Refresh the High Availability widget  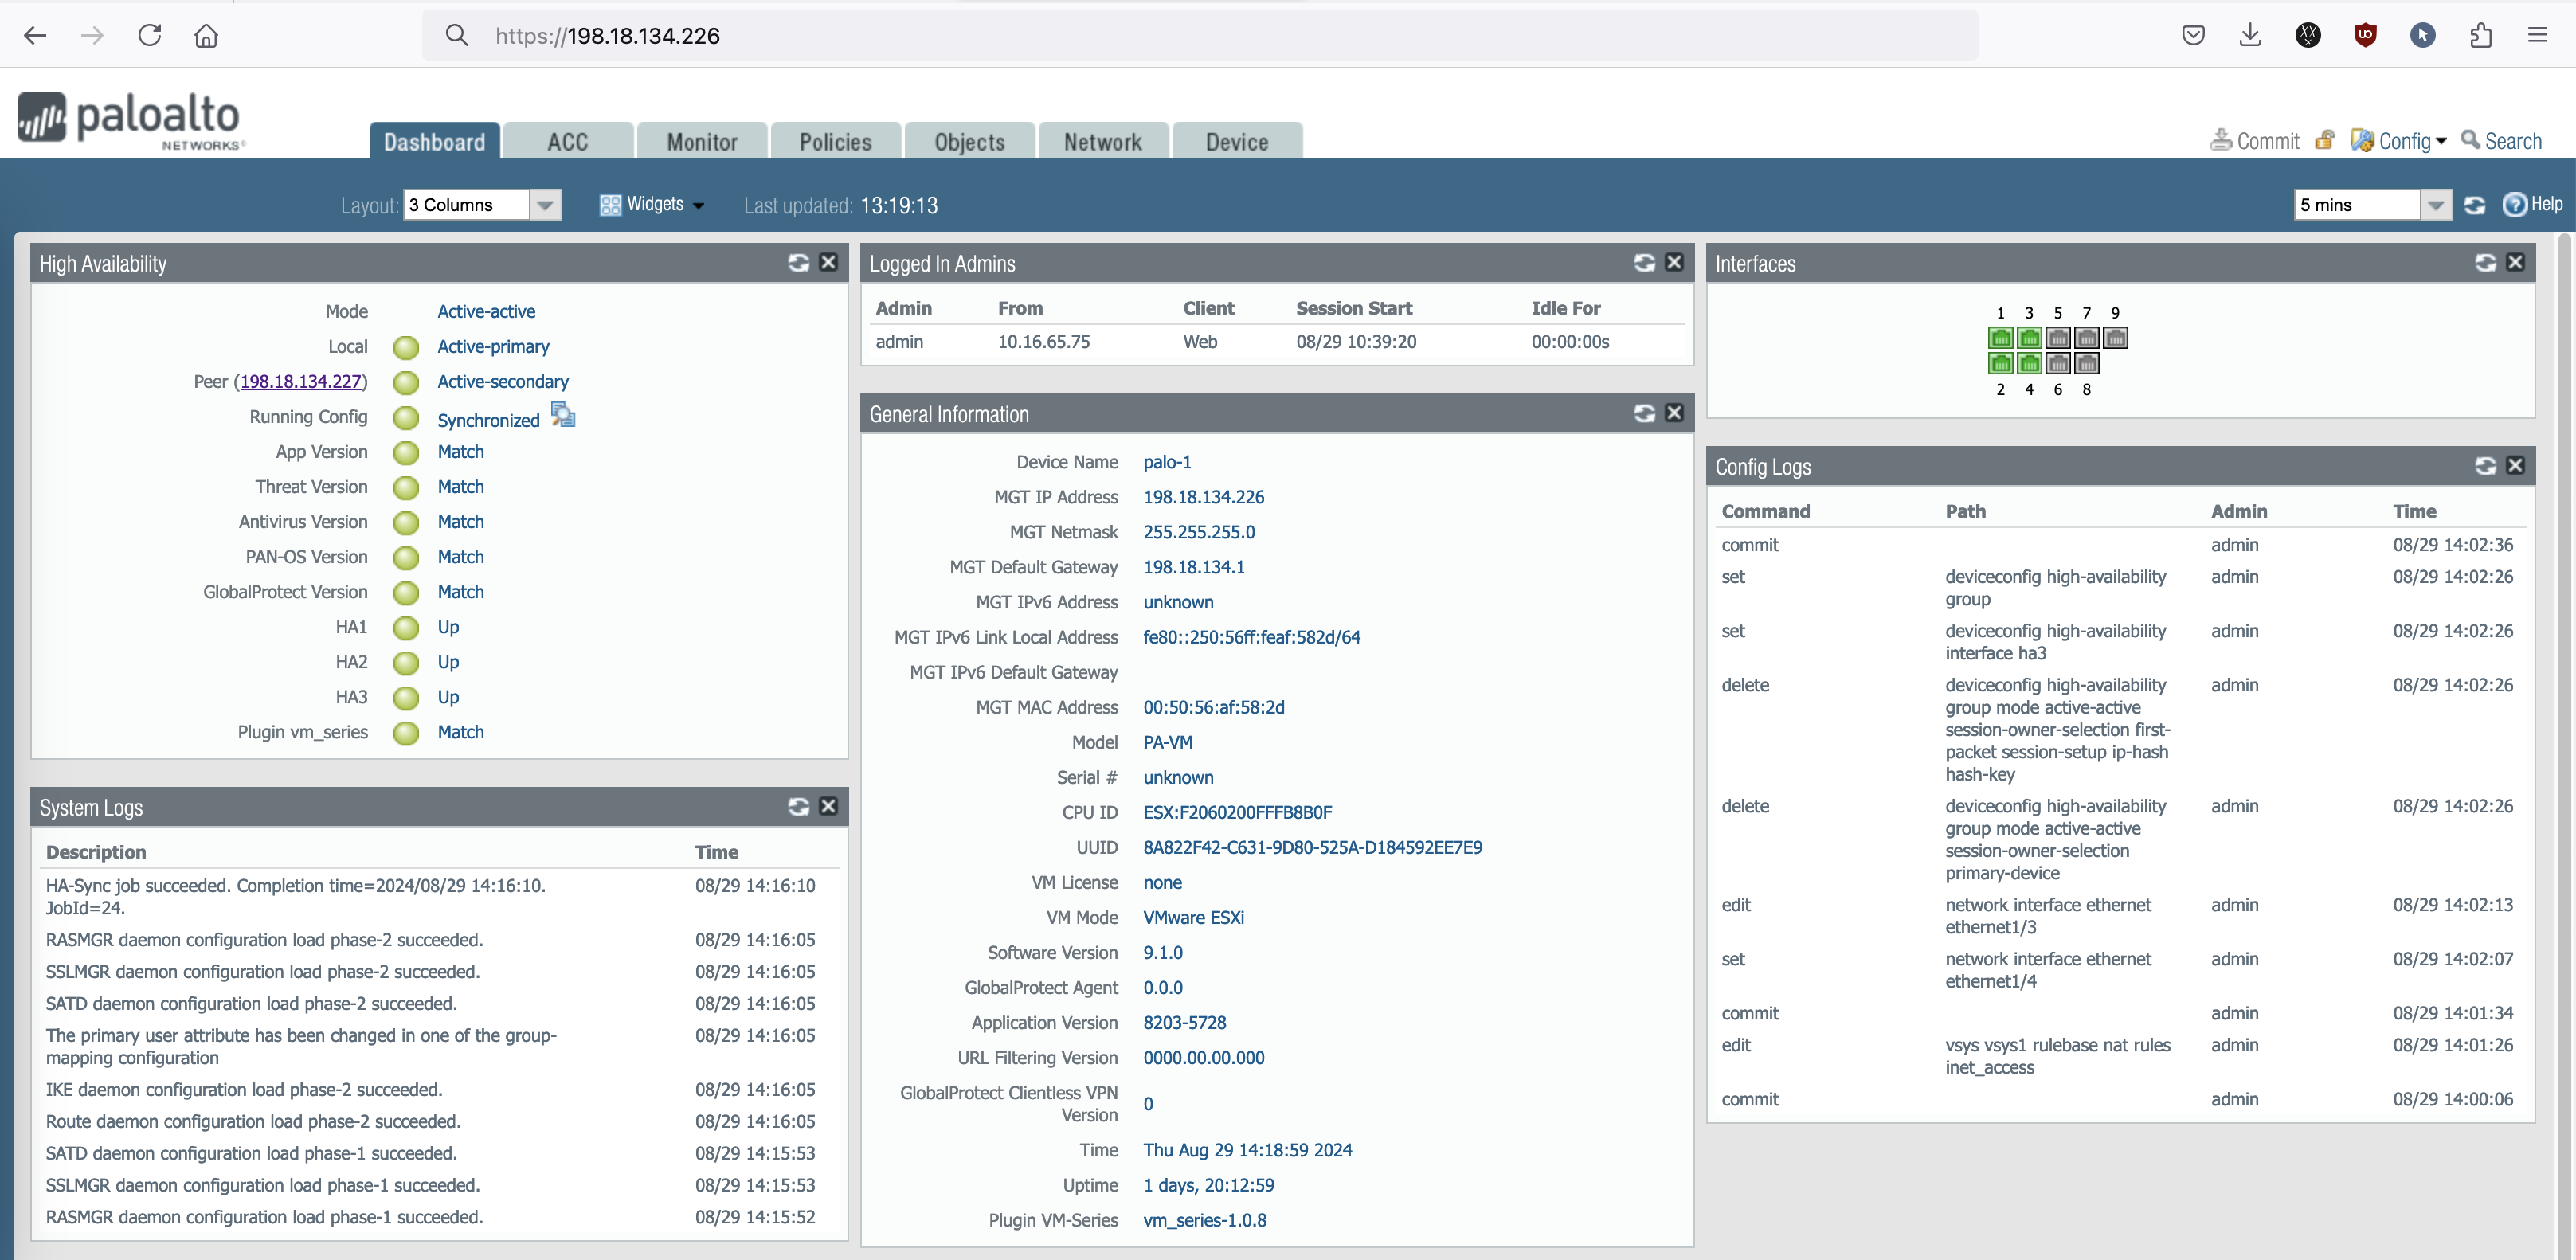[x=798, y=263]
